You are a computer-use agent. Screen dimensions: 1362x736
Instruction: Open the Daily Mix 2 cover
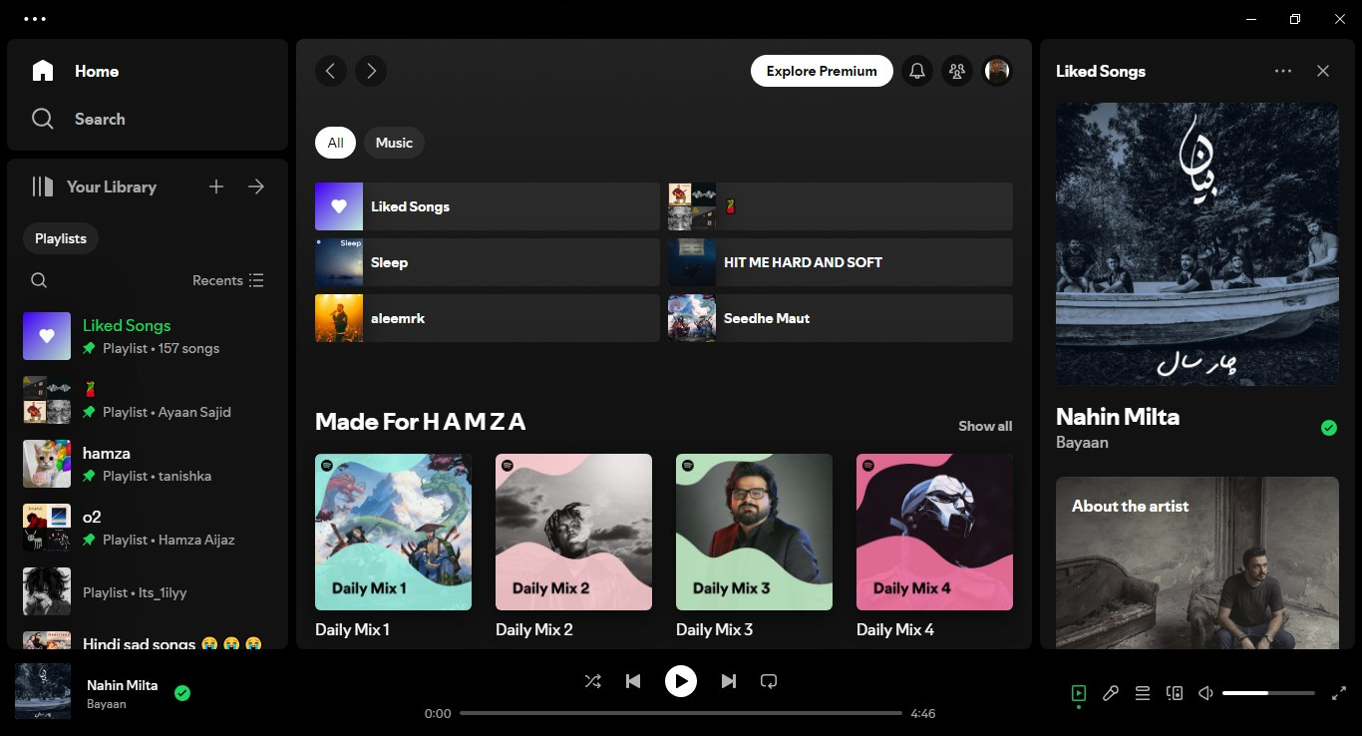573,532
